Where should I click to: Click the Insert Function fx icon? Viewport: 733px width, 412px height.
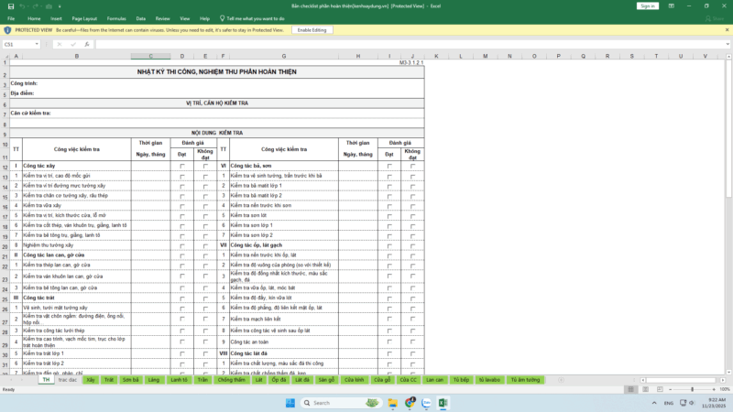coord(87,44)
